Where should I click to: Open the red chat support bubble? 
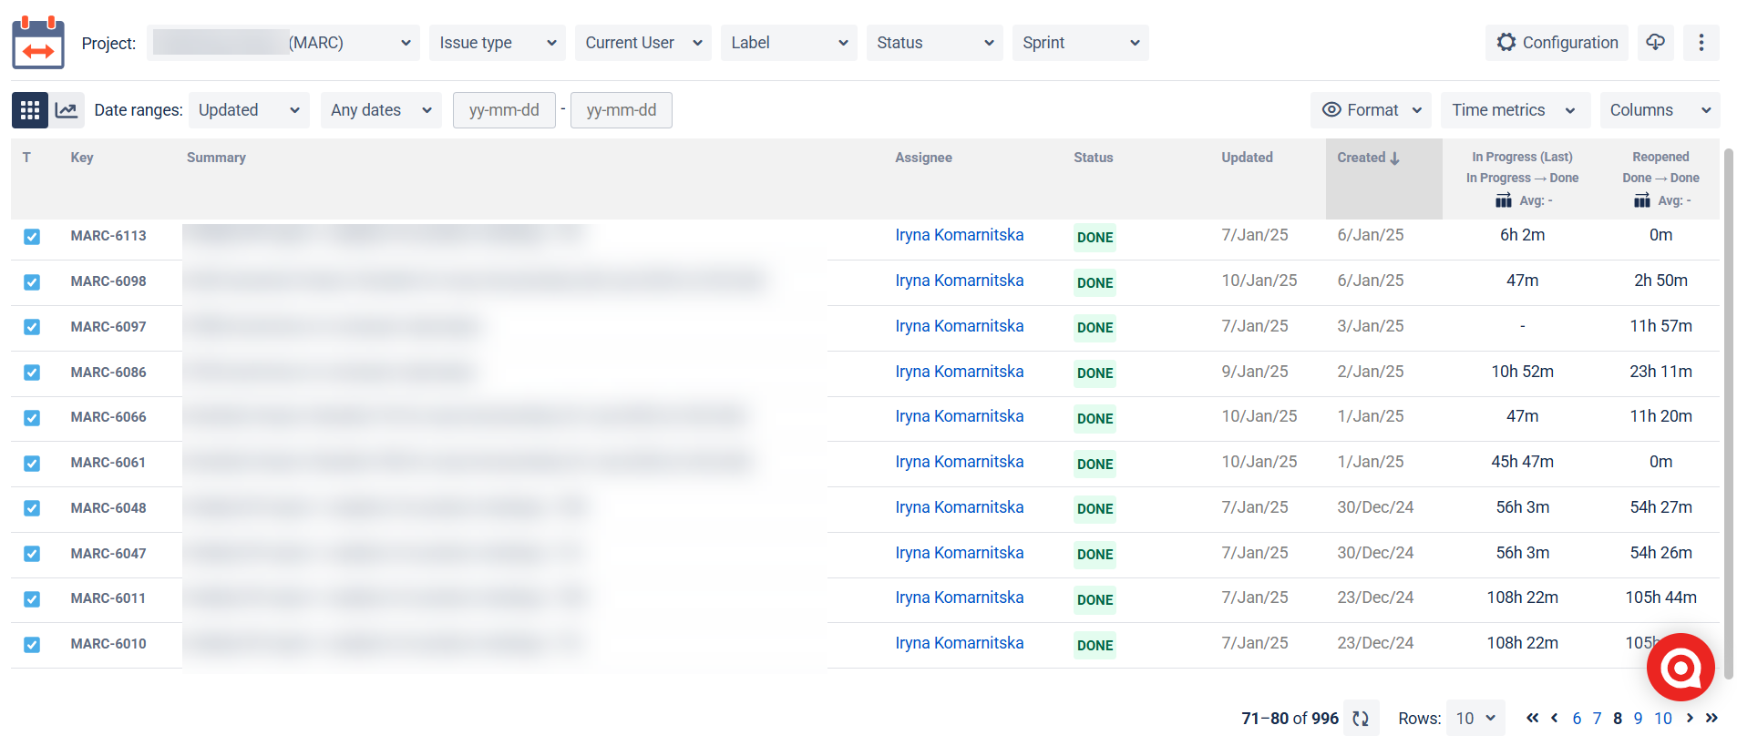pyautogui.click(x=1680, y=668)
